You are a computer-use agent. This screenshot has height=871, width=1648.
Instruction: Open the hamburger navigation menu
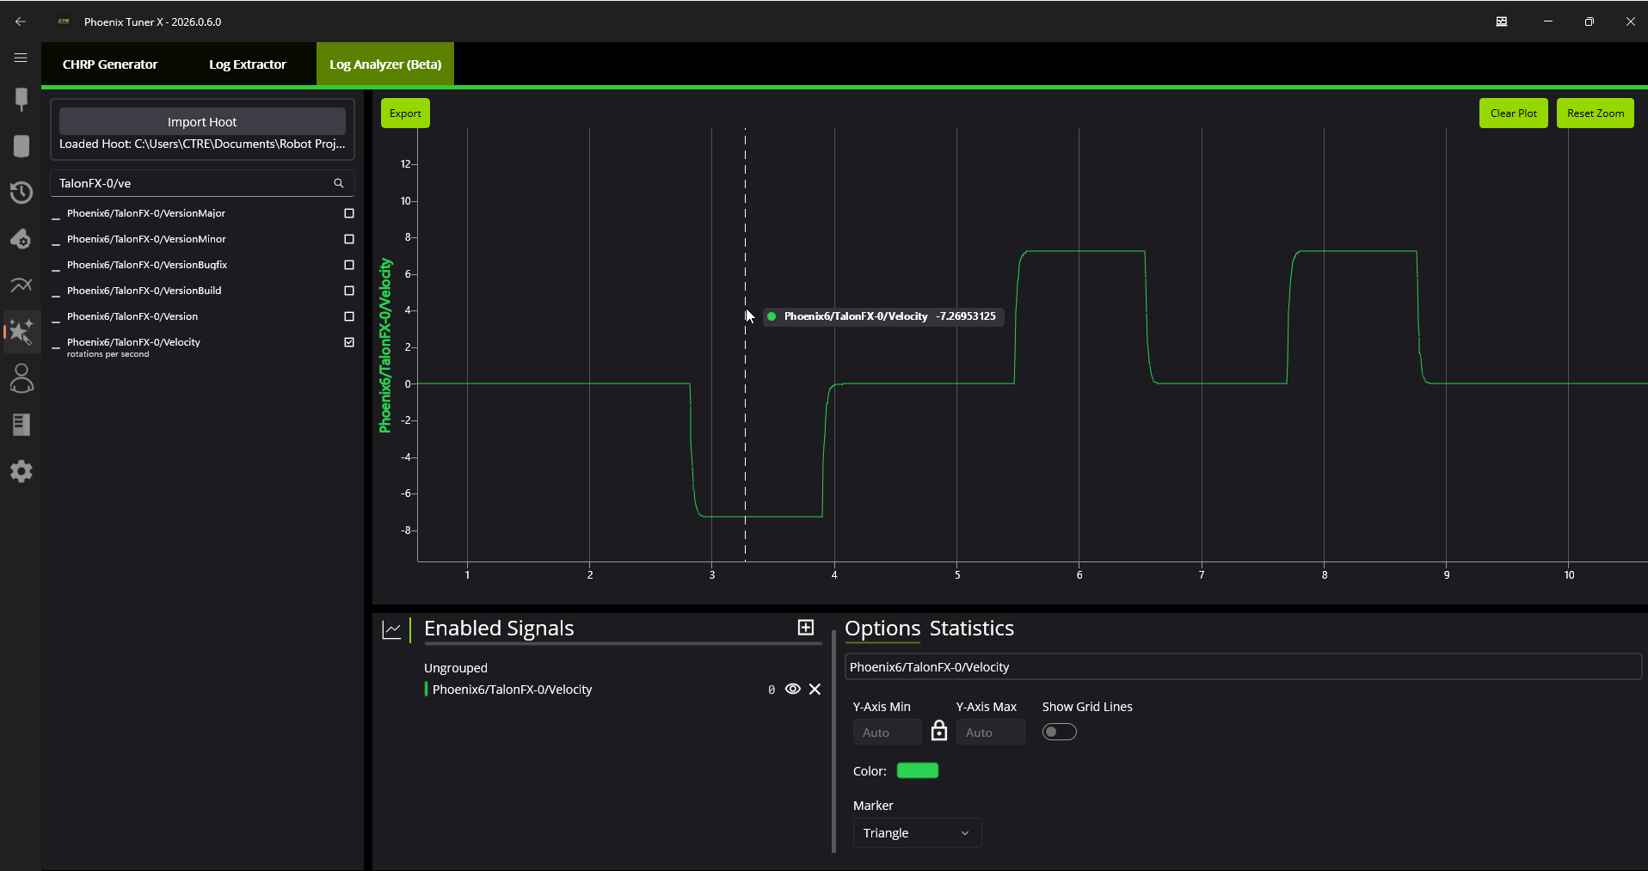click(x=21, y=58)
